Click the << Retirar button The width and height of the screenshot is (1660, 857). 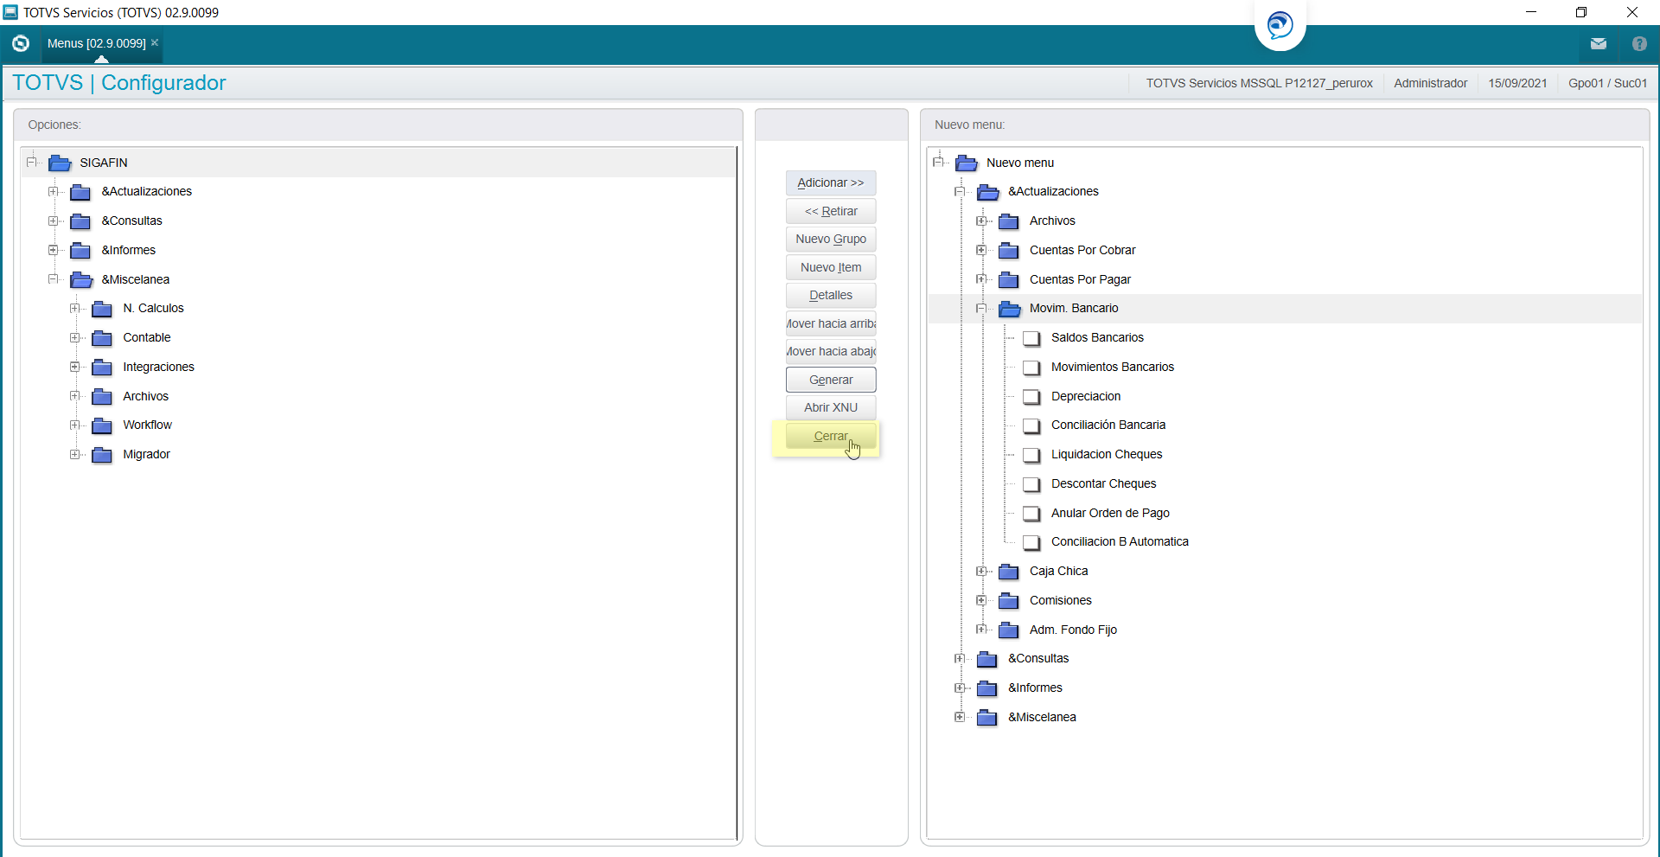click(x=831, y=211)
